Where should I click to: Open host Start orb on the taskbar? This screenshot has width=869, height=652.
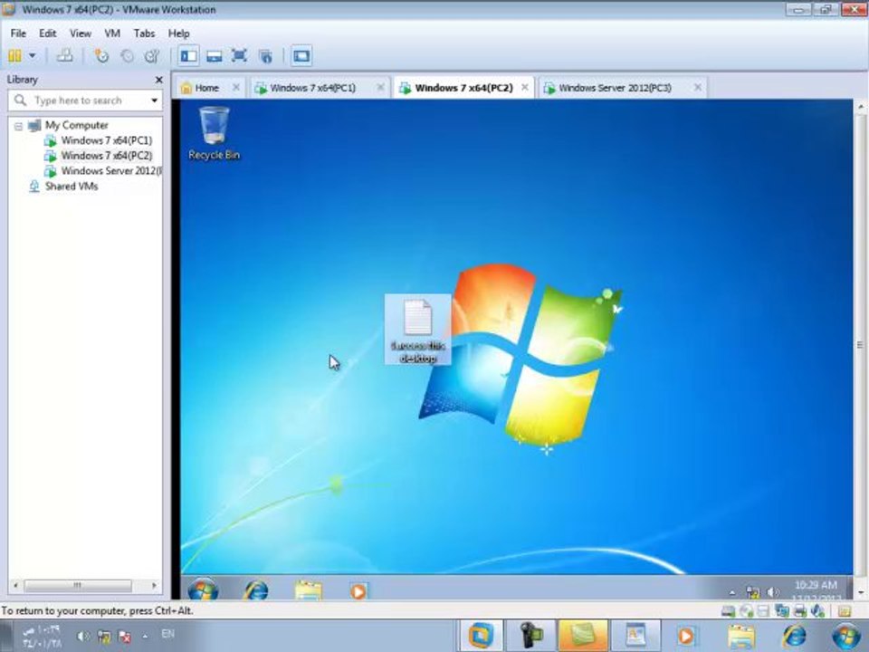pos(845,636)
